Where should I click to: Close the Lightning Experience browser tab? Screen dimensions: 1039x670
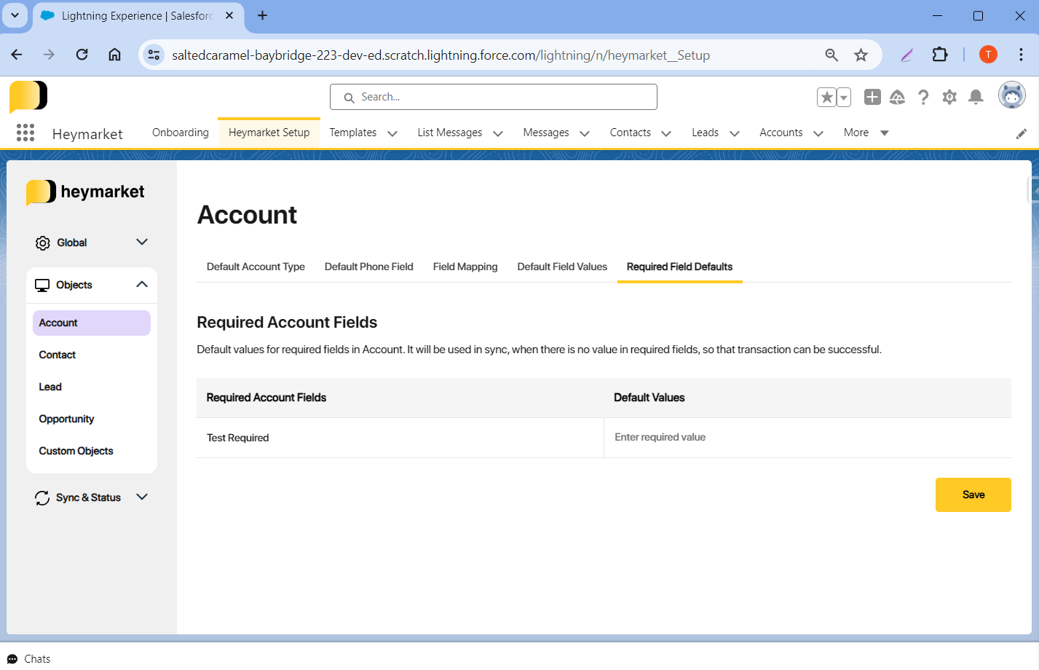tap(229, 15)
